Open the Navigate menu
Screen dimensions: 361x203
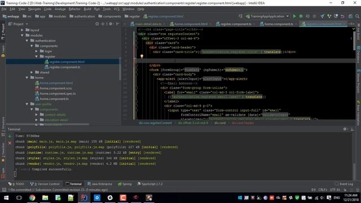(34, 9)
